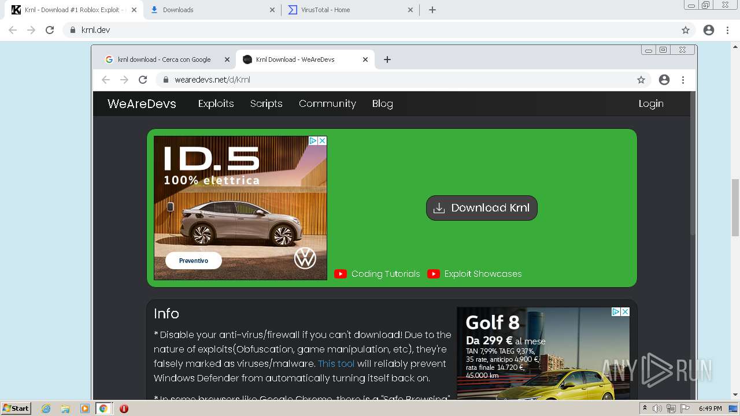Close the Krnl Download WeAreDevs tab
The height and width of the screenshot is (416, 740).
point(365,60)
